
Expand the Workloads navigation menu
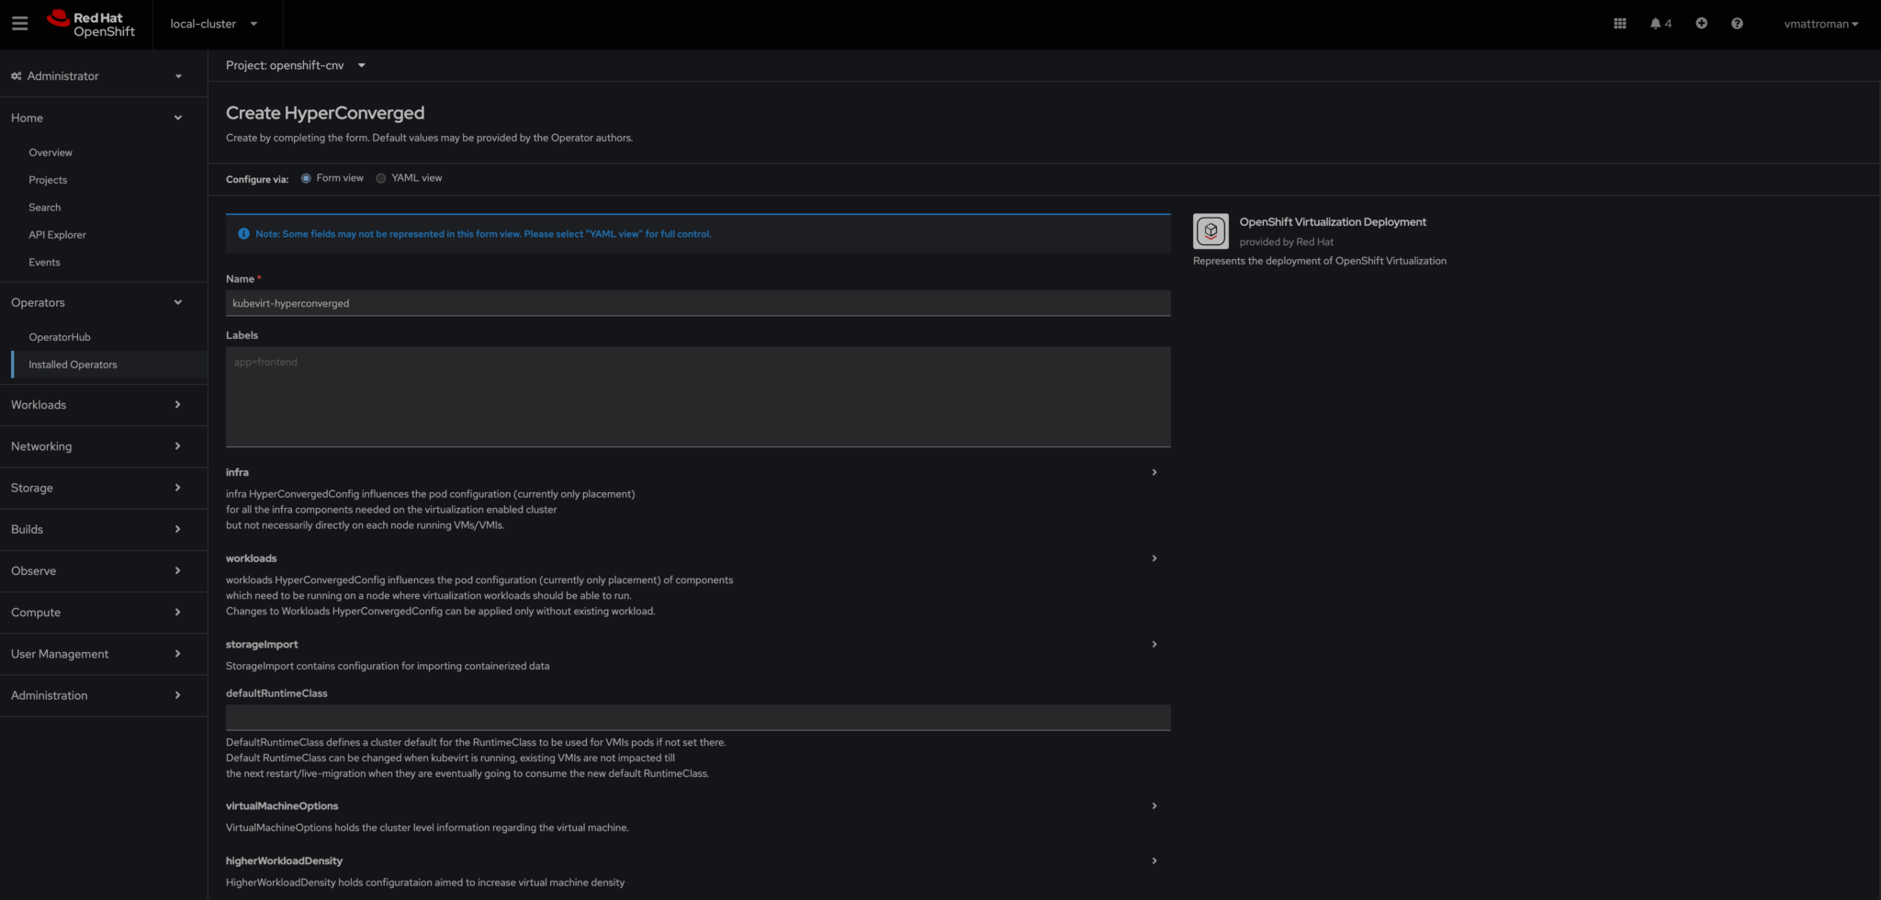click(x=96, y=405)
